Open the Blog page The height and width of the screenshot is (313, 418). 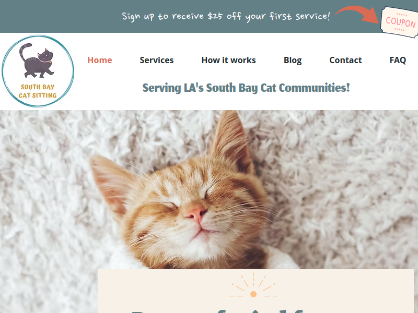click(293, 61)
